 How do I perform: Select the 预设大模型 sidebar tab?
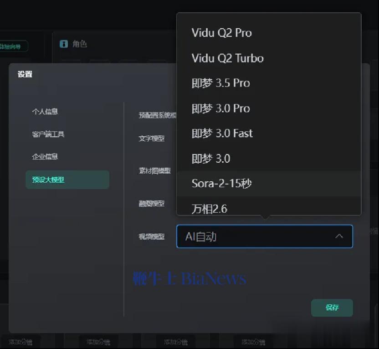(67, 180)
